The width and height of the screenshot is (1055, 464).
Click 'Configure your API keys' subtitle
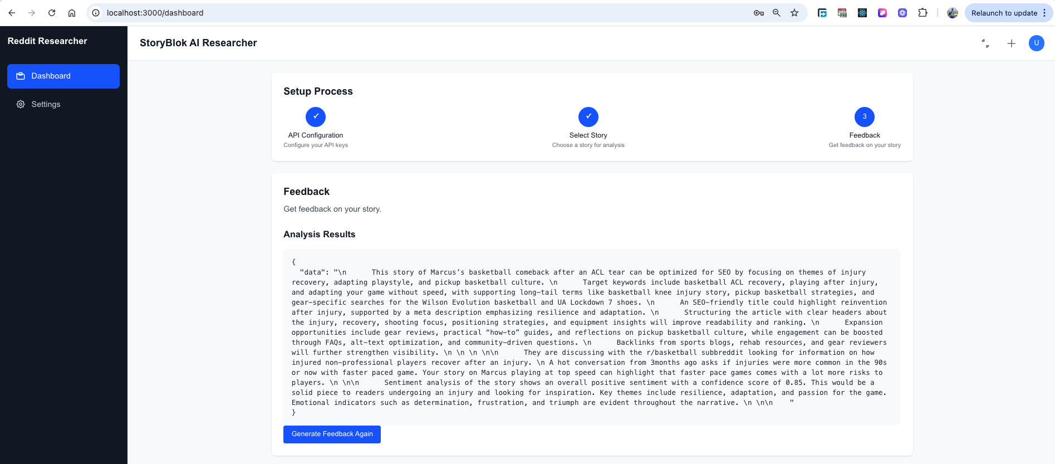[x=316, y=145]
